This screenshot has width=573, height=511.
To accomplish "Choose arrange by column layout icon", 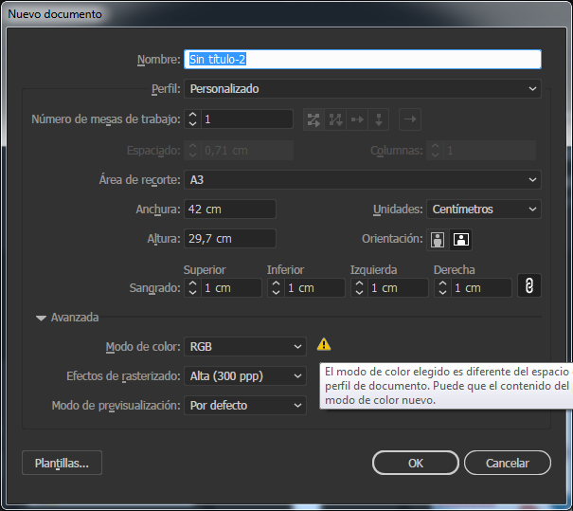I will (379, 119).
